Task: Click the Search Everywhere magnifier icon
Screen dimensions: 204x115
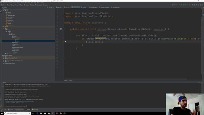Action: coord(203,5)
